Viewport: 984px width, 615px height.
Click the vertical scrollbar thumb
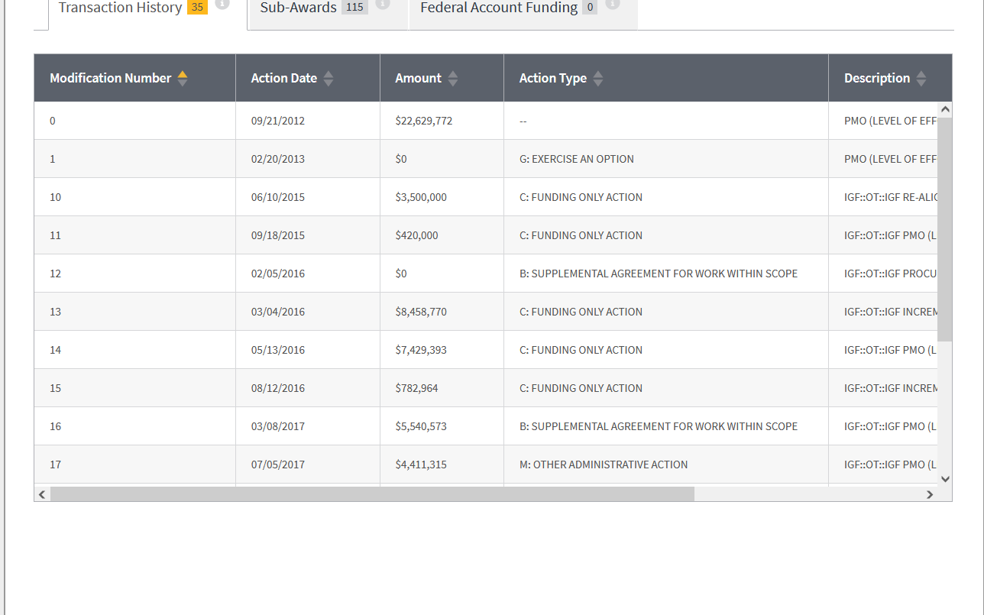945,229
